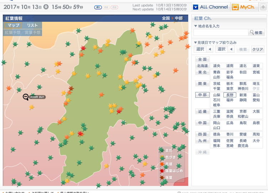Open the second 選択 date dropdown
The height and width of the screenshot is (193, 268).
(225, 49)
